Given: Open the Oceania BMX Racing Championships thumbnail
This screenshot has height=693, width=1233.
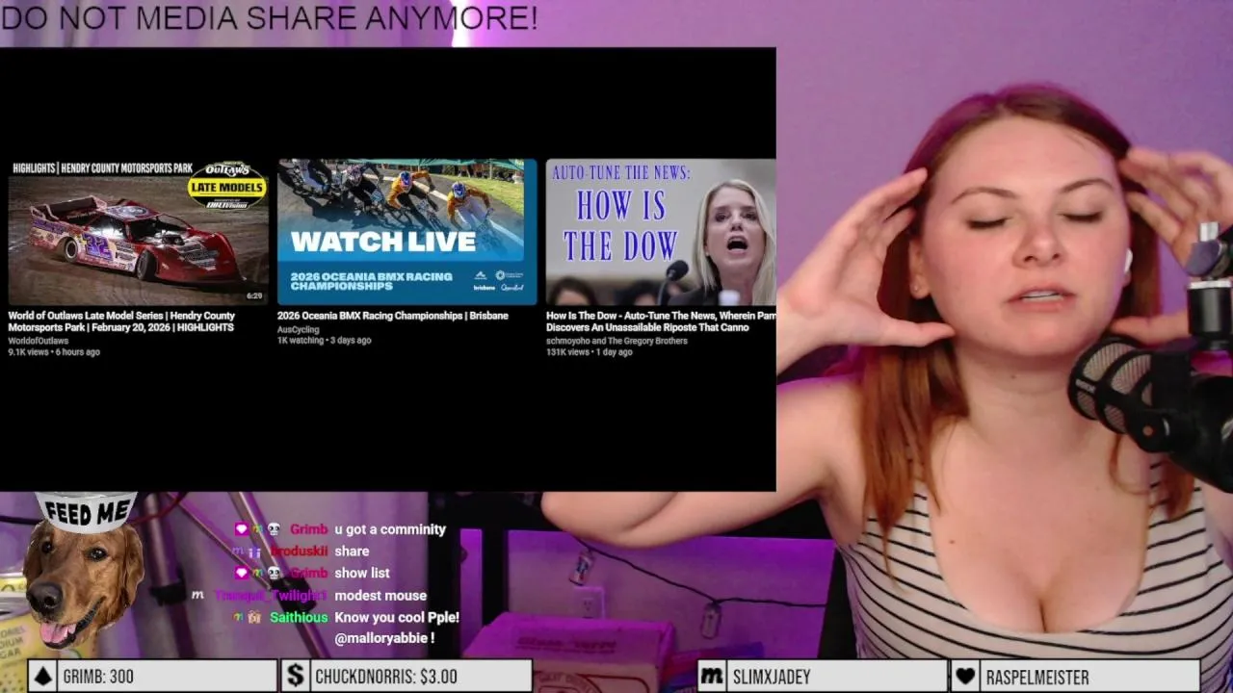Looking at the screenshot, I should (407, 232).
